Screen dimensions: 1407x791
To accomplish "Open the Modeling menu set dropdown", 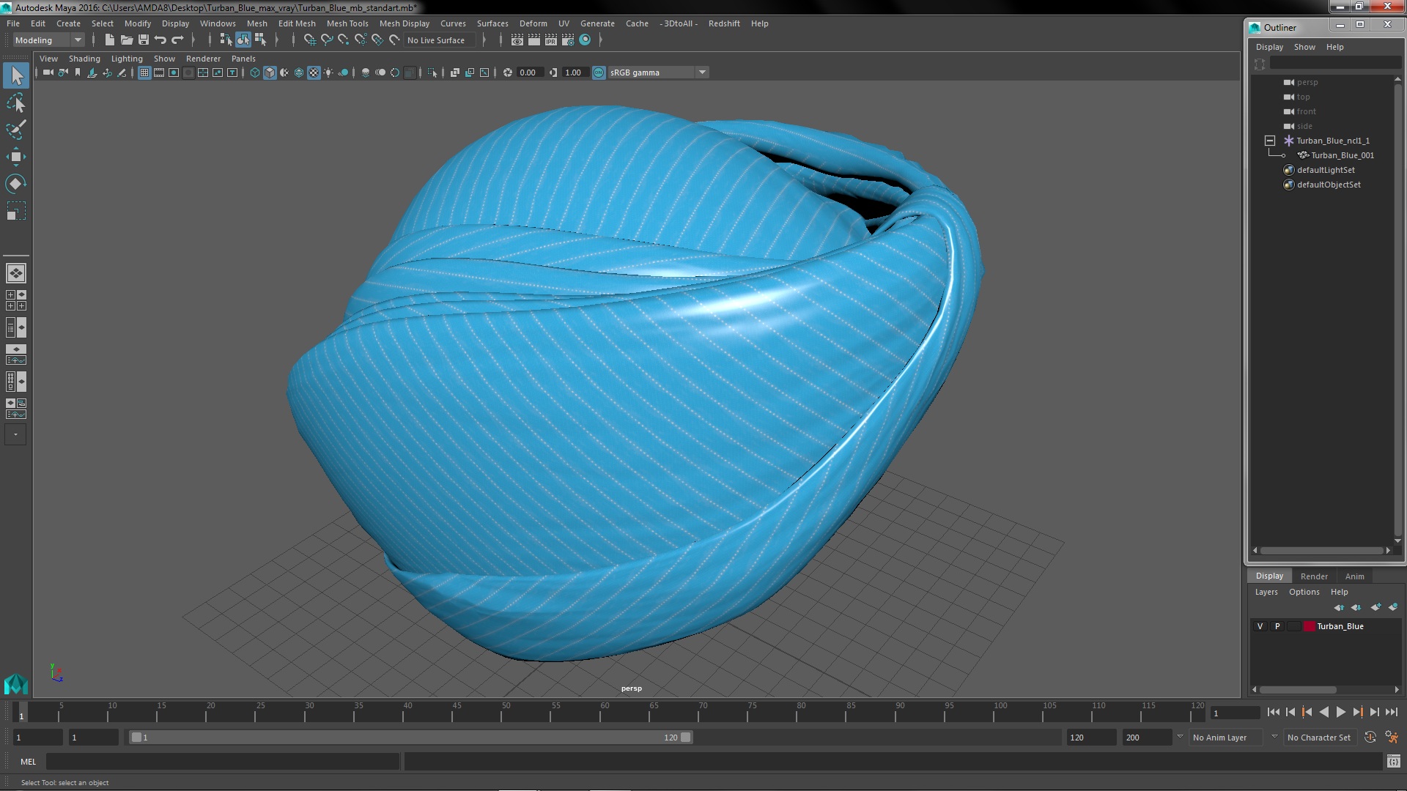I will pyautogui.click(x=48, y=40).
